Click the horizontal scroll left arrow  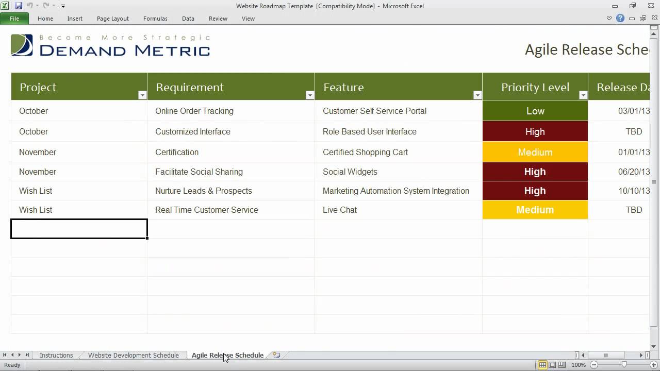pos(583,355)
